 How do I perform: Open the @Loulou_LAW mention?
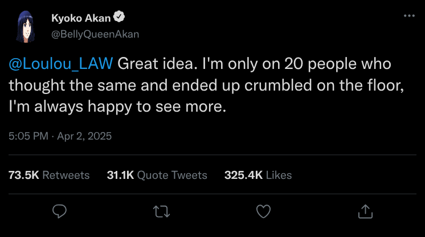coord(61,63)
